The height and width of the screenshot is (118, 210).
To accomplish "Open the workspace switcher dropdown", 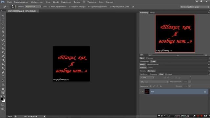I will (x=195, y=7).
